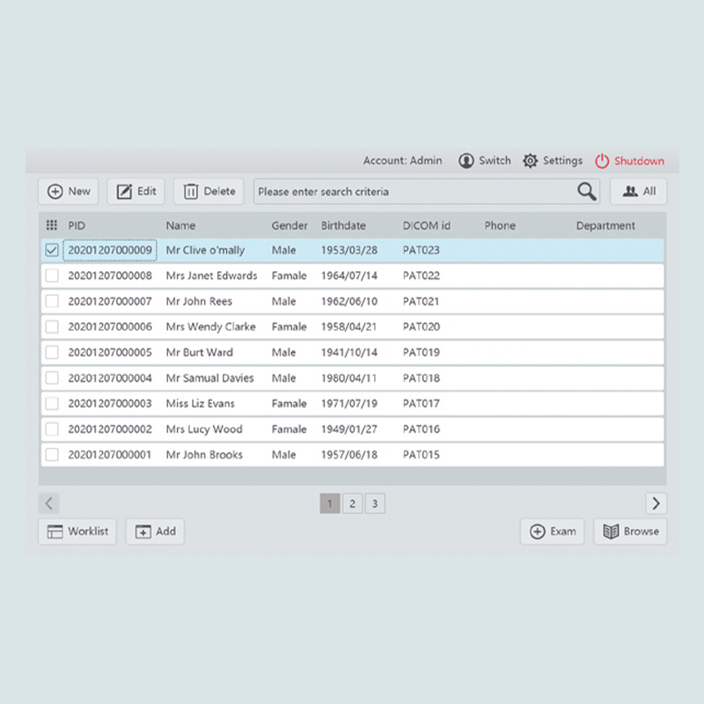Select the checkbox for Mr Burt Ward
Image resolution: width=704 pixels, height=704 pixels.
click(52, 352)
